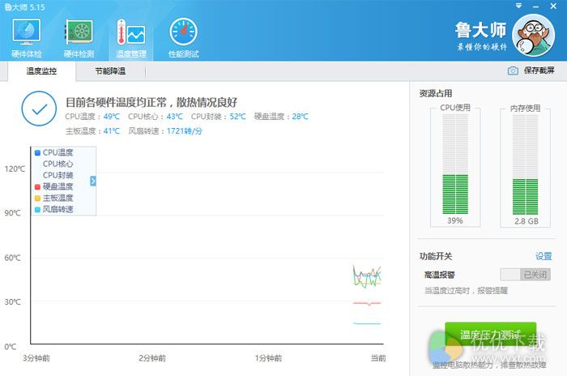Click the 当温度过高时，报警提醒 description
The width and height of the screenshot is (567, 376).
pos(466,291)
